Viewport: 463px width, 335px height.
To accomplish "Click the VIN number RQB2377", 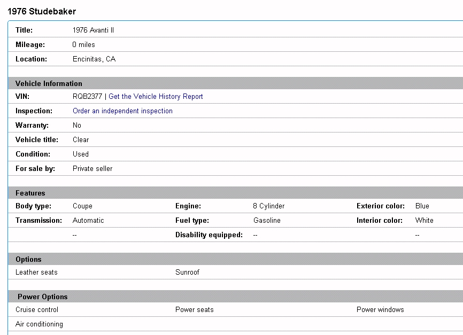I will (x=87, y=97).
